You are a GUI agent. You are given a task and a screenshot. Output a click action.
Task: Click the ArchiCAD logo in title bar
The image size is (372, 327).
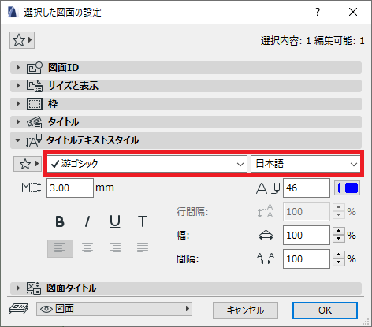pos(13,12)
